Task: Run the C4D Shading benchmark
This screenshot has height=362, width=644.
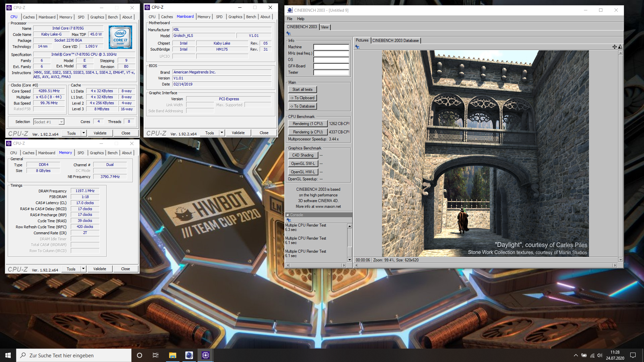Action: pos(303,155)
